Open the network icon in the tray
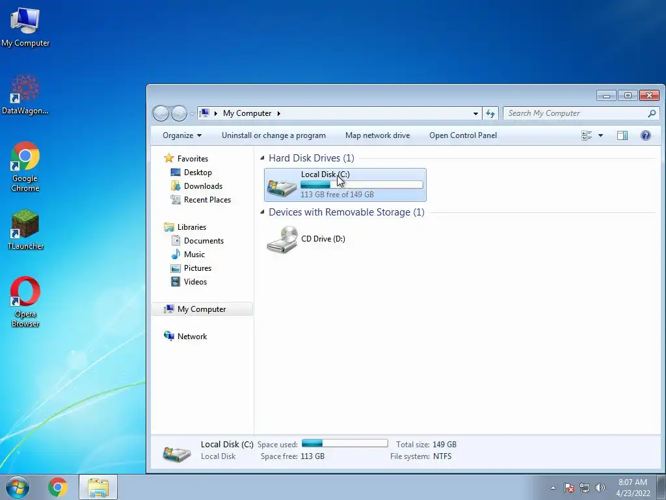666x500 pixels. coord(585,488)
